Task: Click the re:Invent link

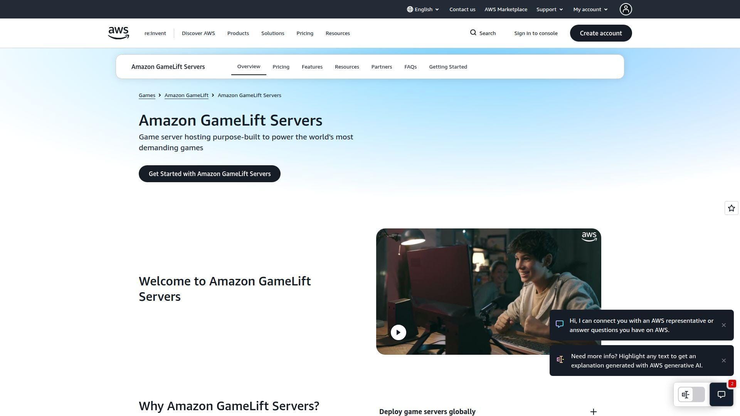Action: 155,33
